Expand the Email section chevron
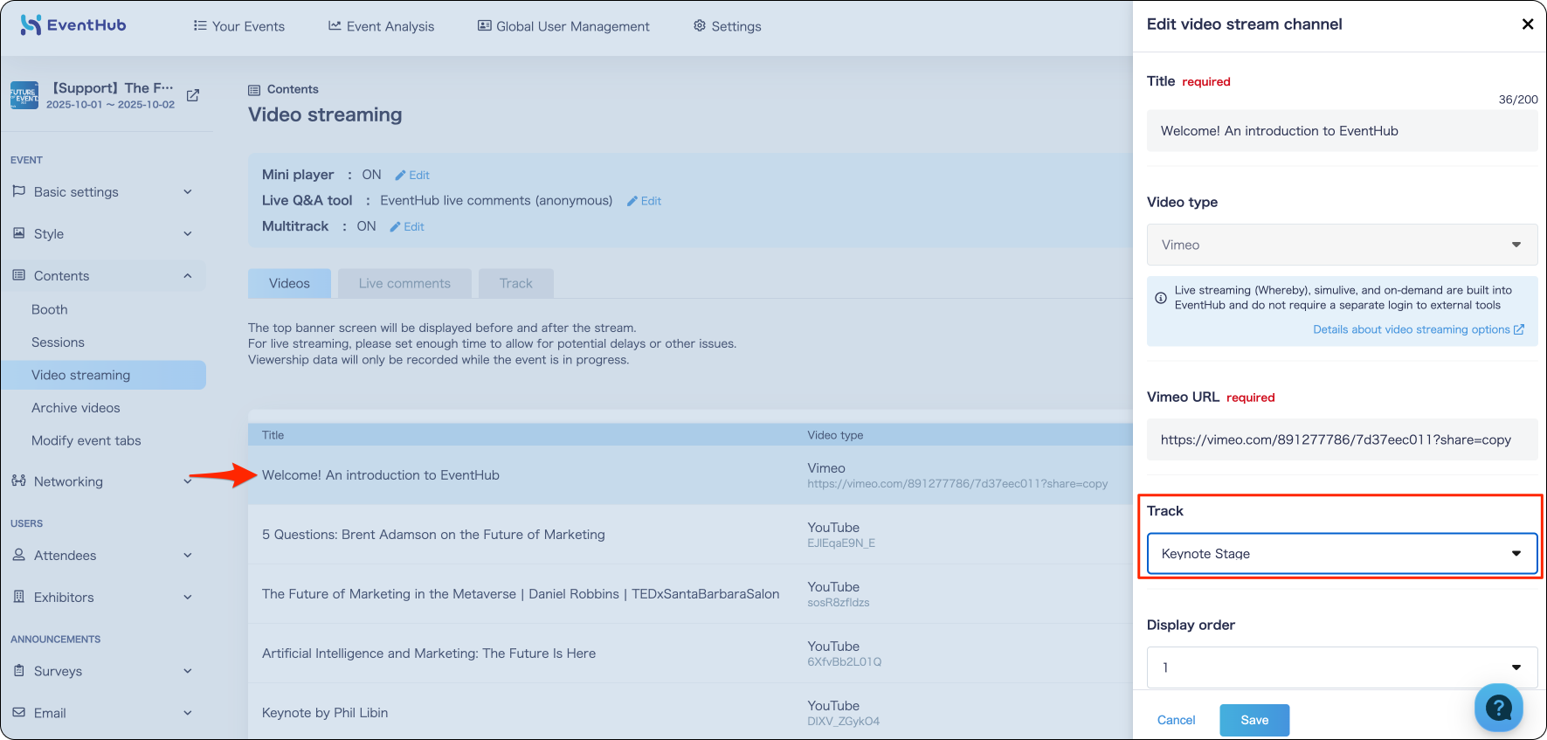 click(188, 712)
